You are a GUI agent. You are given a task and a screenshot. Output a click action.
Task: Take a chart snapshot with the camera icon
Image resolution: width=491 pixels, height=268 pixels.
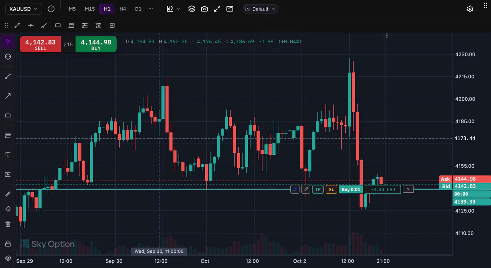click(204, 9)
